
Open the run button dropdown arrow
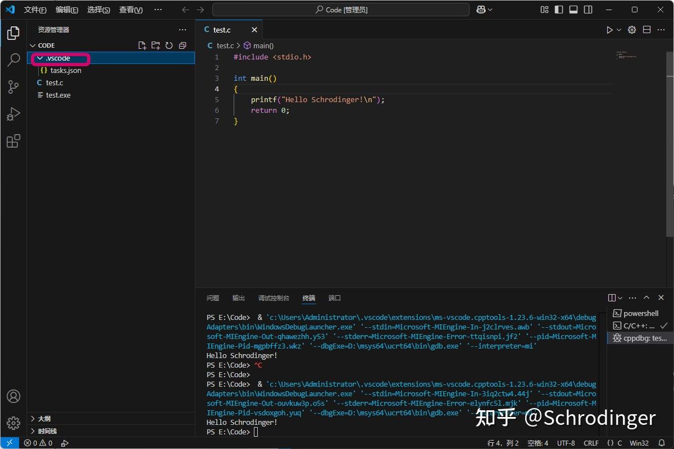click(x=619, y=30)
